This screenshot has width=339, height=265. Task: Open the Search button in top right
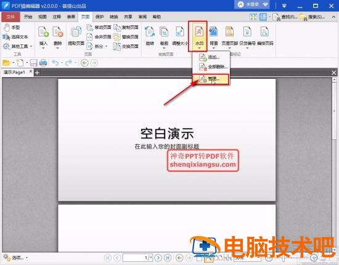(312, 17)
